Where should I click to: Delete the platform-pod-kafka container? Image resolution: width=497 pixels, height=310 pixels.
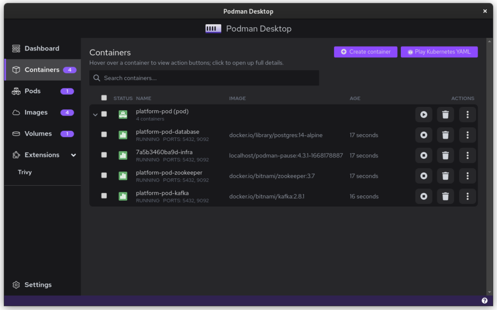tap(446, 196)
